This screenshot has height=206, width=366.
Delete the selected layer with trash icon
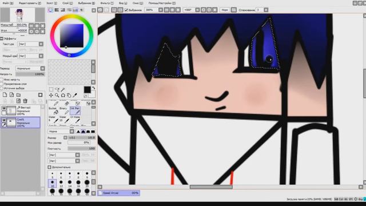[25, 101]
